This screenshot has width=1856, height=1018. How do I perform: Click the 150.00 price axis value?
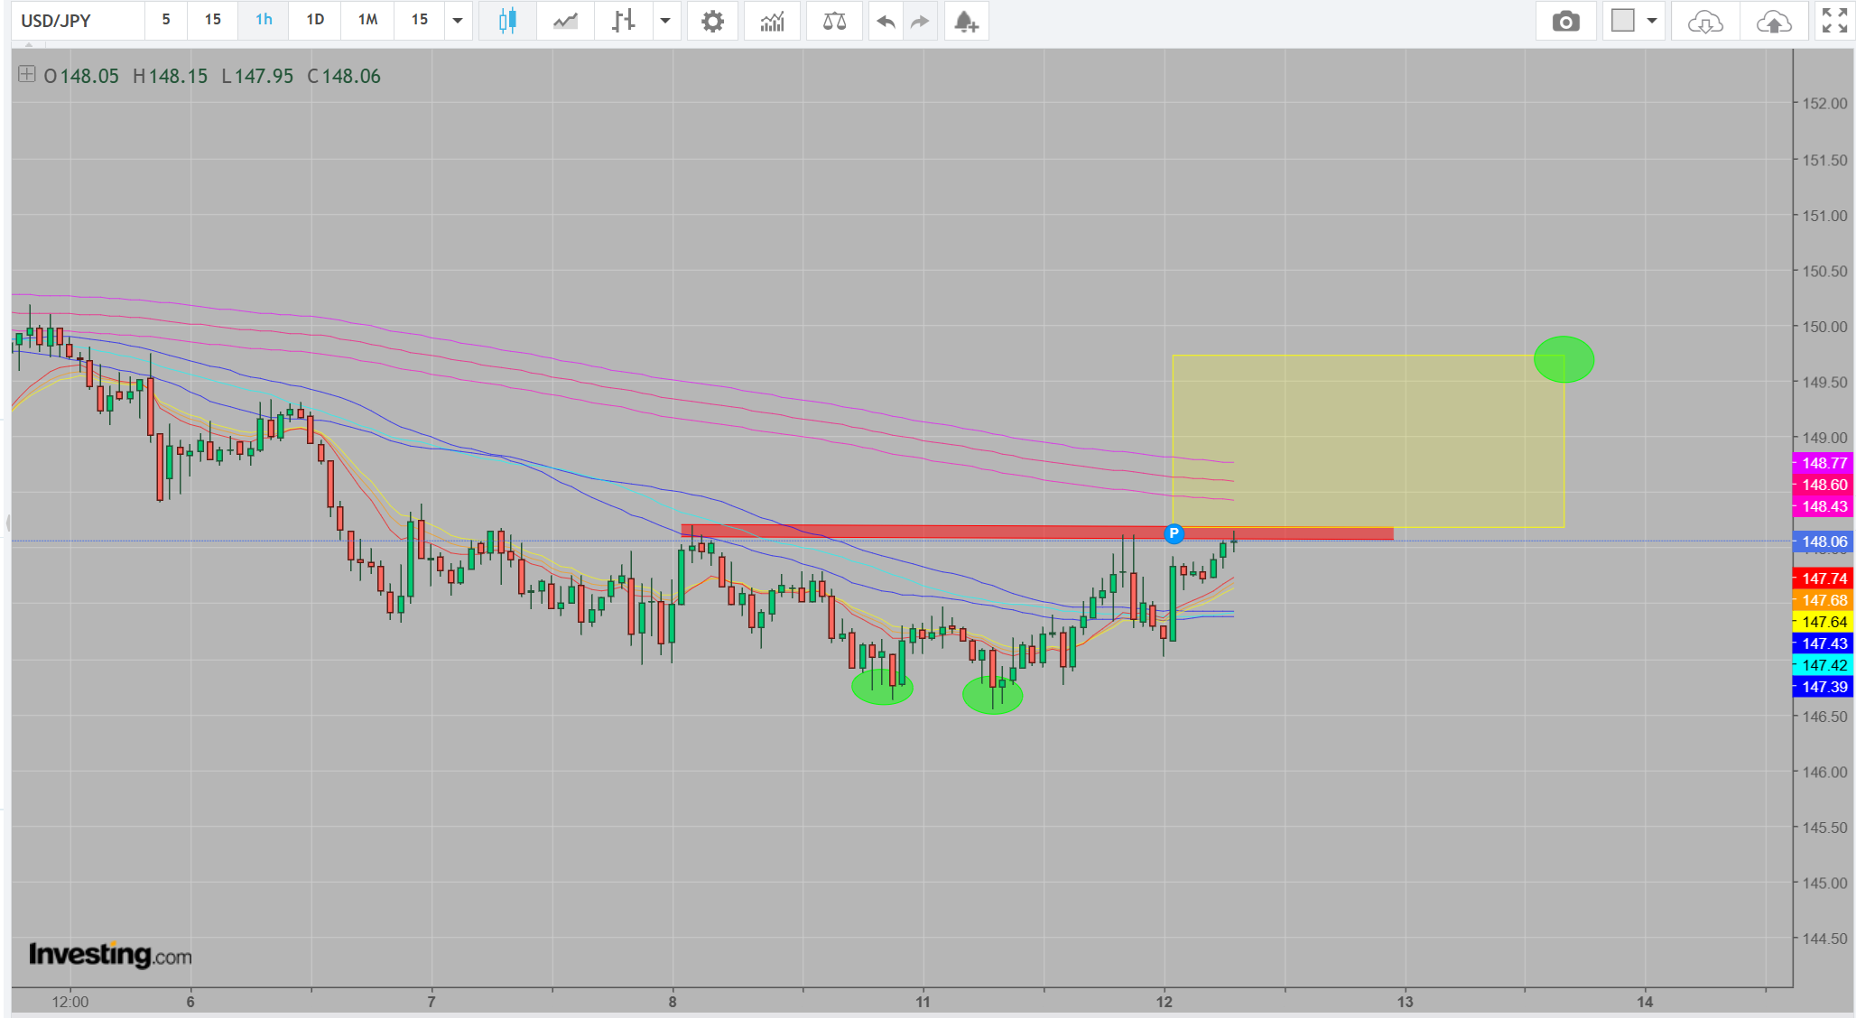1824,327
